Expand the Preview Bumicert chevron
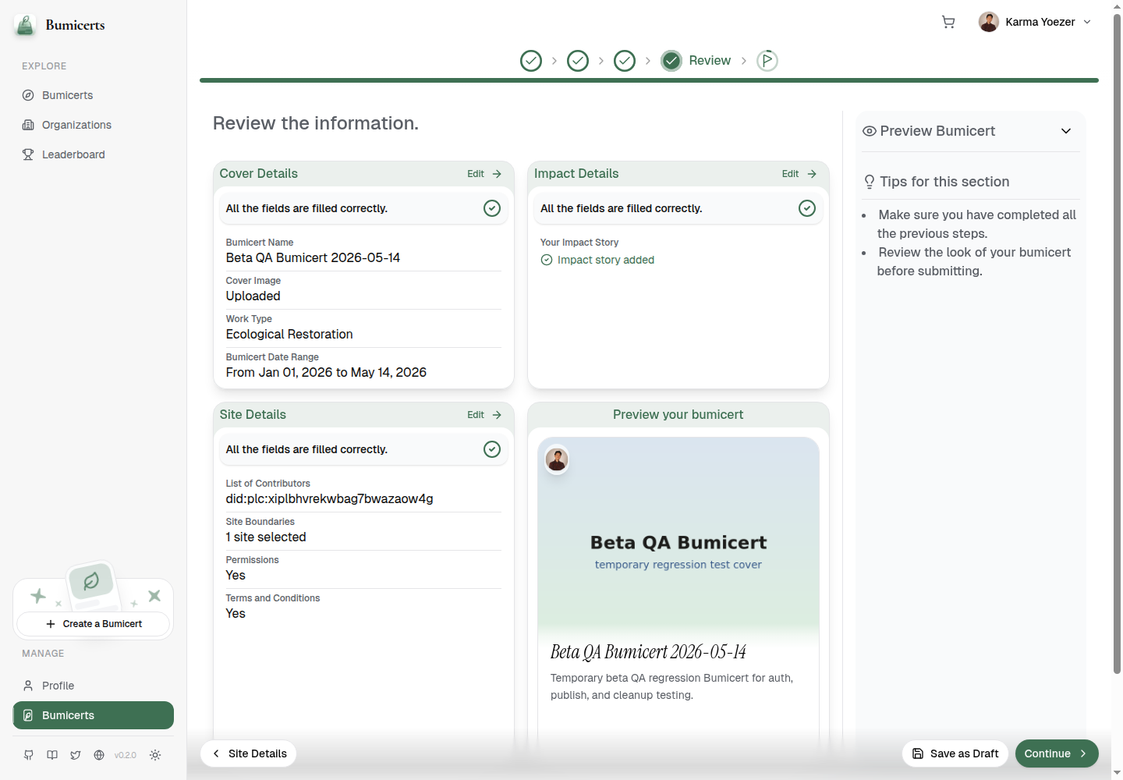This screenshot has width=1123, height=780. pyautogui.click(x=1066, y=131)
